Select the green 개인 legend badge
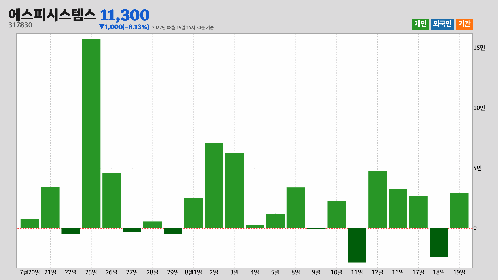This screenshot has width=498, height=280. pos(420,24)
